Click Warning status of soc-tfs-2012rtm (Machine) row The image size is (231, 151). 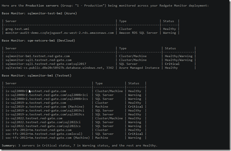click(x=135, y=138)
